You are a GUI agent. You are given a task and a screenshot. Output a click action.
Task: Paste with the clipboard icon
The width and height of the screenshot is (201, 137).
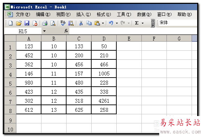coord(97,23)
